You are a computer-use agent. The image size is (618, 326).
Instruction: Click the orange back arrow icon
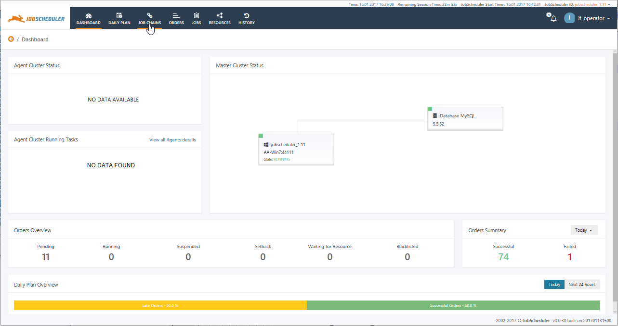[x=11, y=39]
